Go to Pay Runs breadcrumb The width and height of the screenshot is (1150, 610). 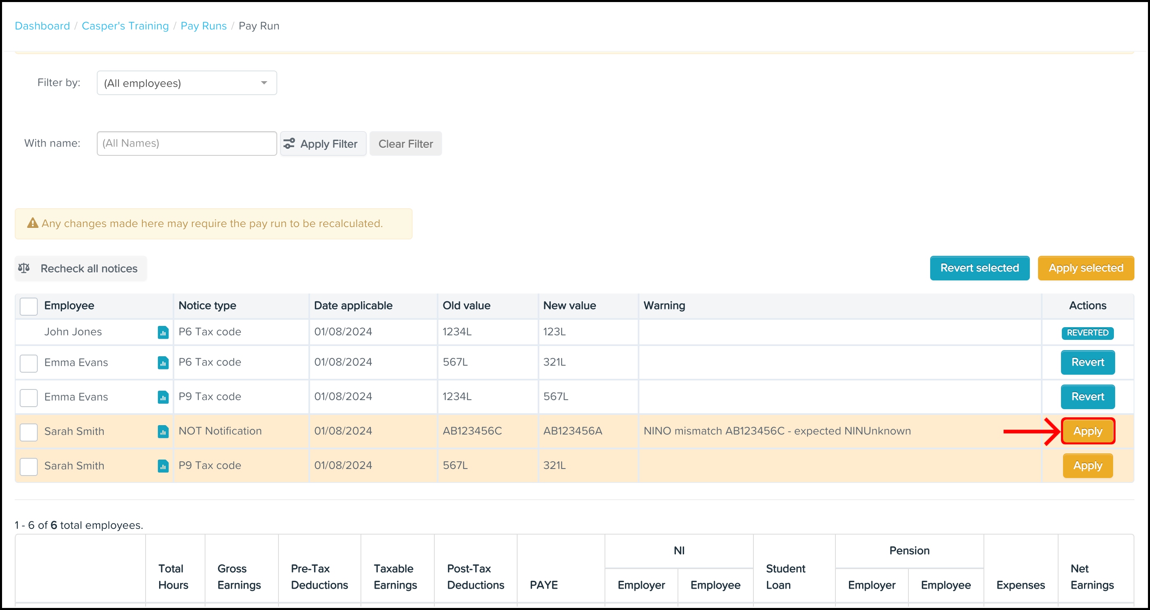tap(203, 26)
